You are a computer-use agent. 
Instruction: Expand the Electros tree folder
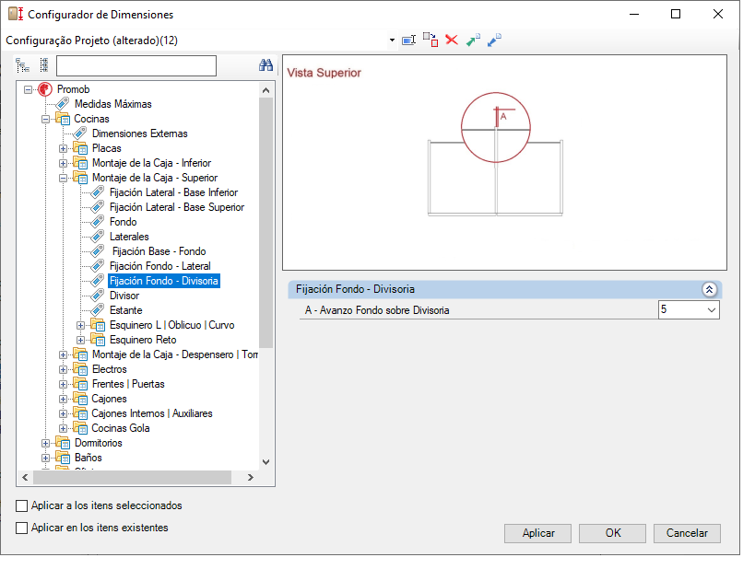click(64, 369)
